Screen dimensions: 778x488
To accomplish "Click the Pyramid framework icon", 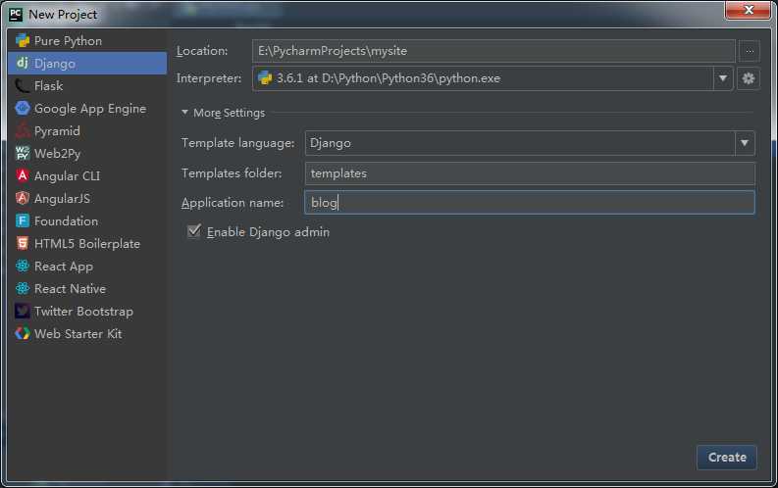I will [x=23, y=130].
